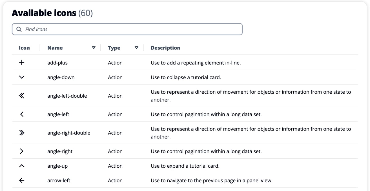The width and height of the screenshot is (370, 191).
Task: Click the add-plus icon
Action: pyautogui.click(x=22, y=63)
